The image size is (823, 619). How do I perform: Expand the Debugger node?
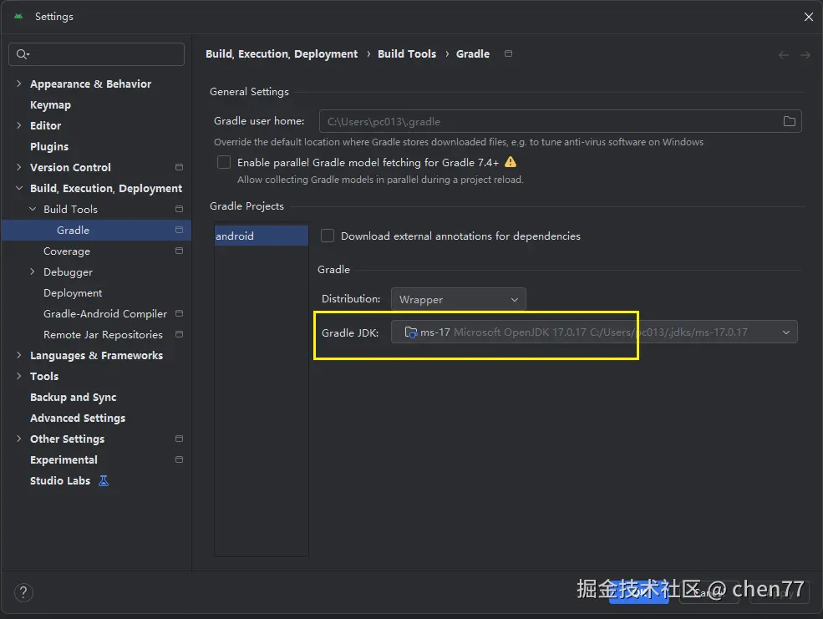click(33, 271)
